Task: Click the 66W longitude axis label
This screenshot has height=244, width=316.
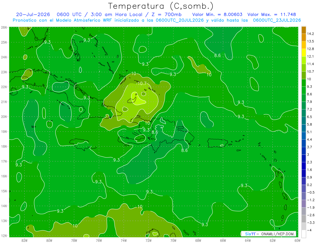Action: pyautogui.click(x=223, y=240)
